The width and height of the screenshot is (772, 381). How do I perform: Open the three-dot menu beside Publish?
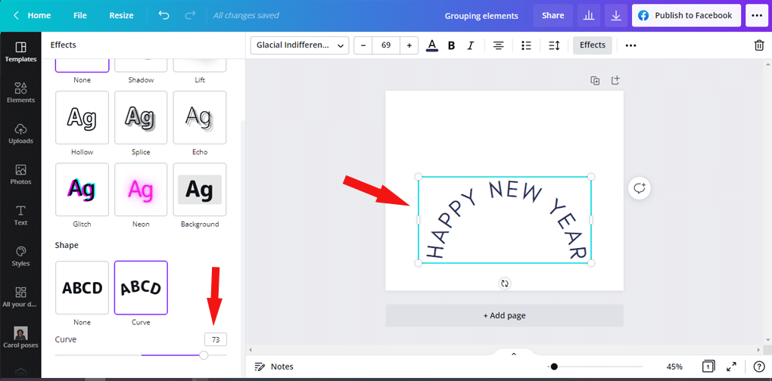coord(757,15)
